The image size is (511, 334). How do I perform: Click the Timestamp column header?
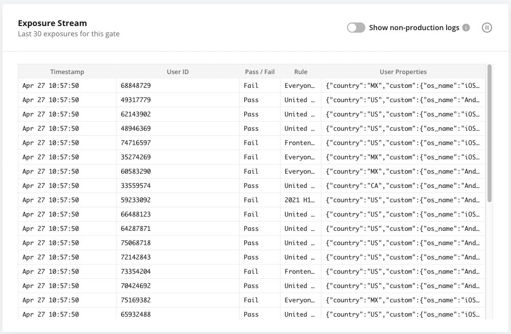click(67, 71)
